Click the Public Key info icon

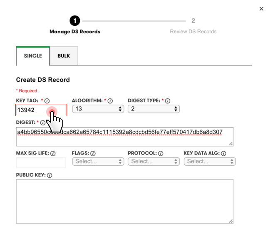click(x=50, y=176)
